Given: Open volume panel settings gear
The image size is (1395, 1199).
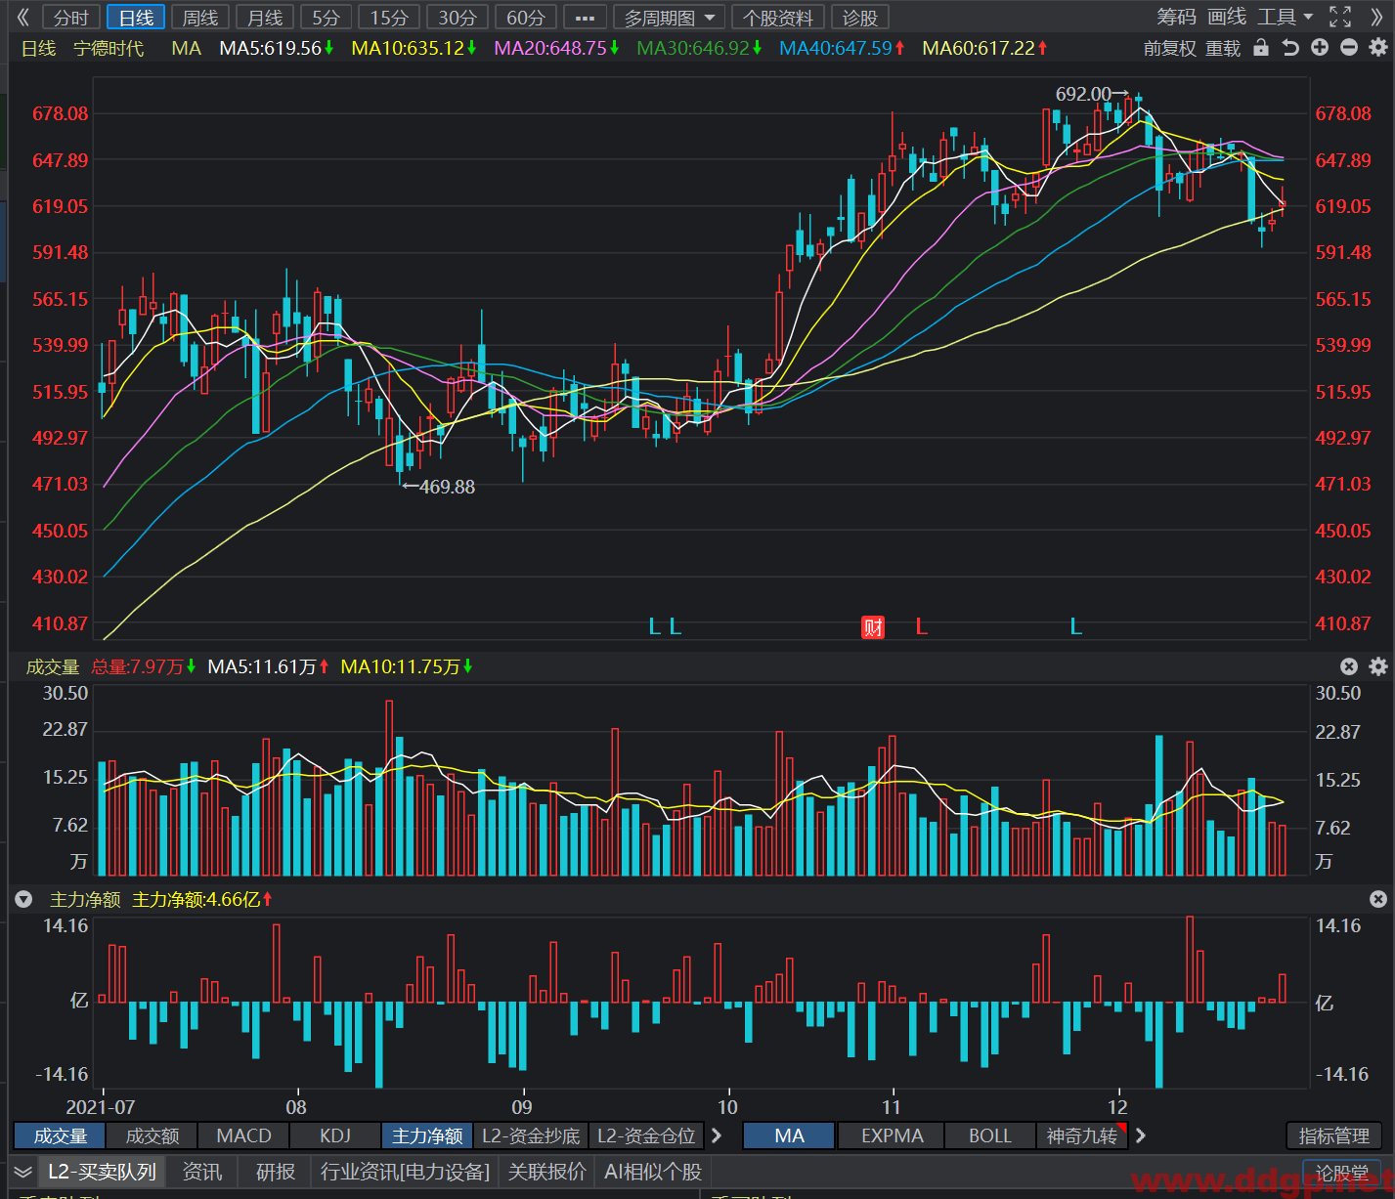Looking at the screenshot, I should click(1378, 666).
